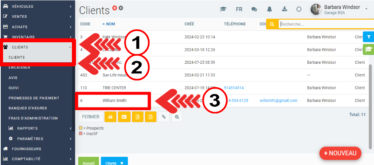Click the FERMER button

click(90, 116)
